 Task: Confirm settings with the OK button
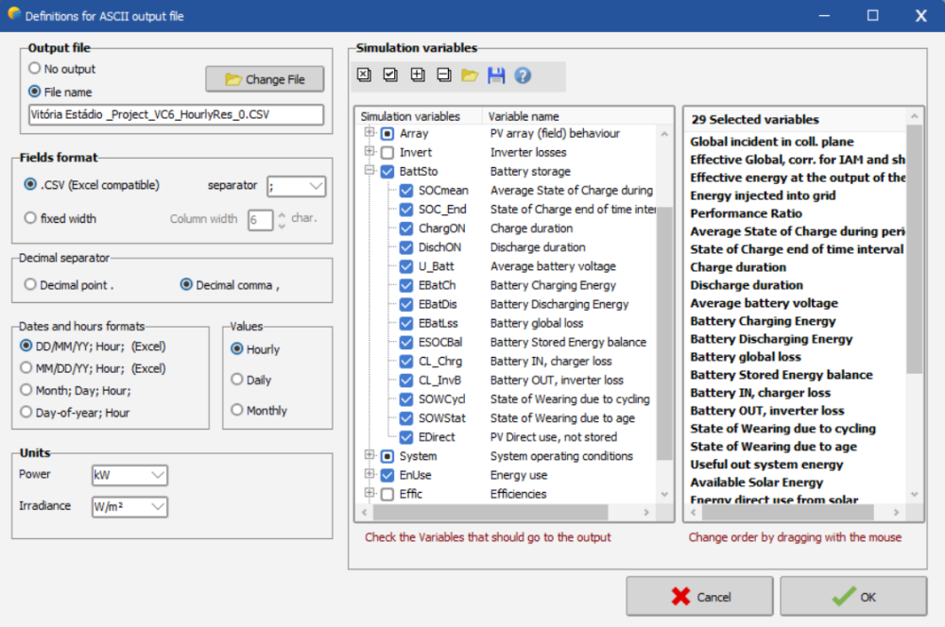(x=853, y=597)
